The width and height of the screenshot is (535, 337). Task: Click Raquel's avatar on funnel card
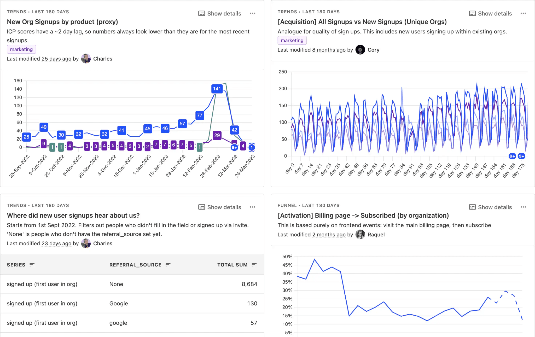point(360,235)
